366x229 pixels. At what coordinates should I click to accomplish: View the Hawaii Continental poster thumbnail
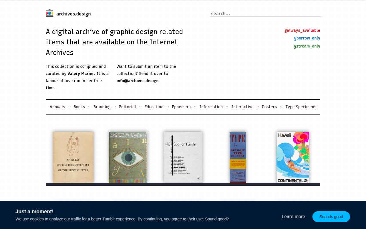point(293,157)
